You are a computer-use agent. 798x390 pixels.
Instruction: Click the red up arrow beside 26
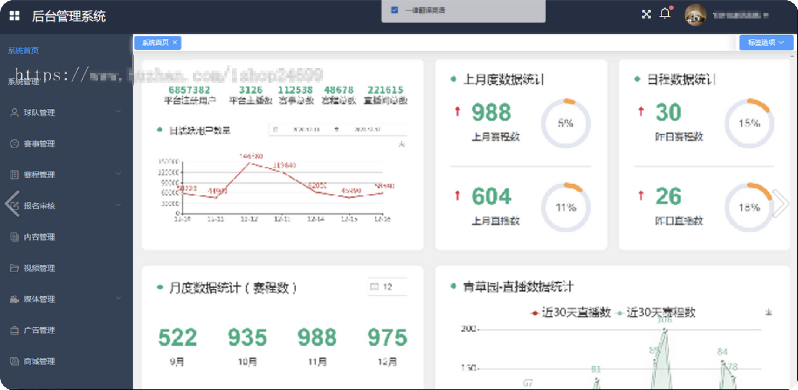point(641,195)
